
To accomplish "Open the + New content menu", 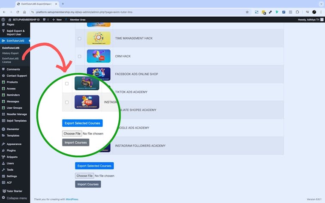I will point(57,19).
